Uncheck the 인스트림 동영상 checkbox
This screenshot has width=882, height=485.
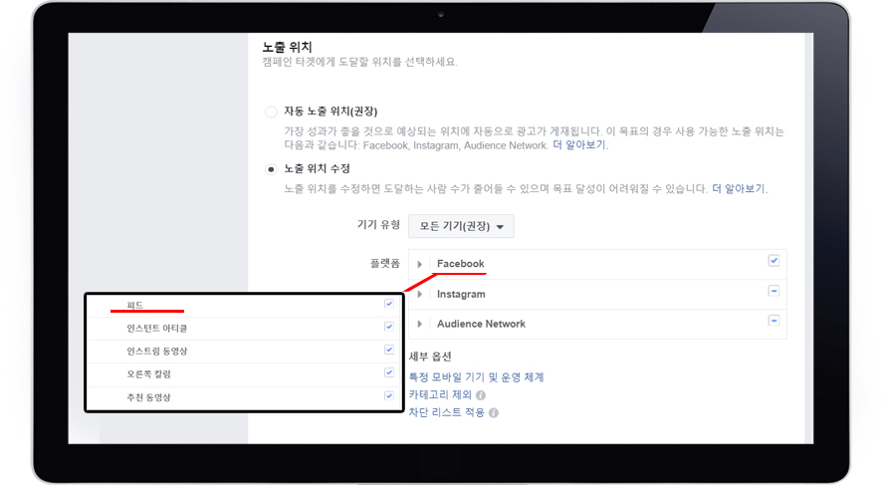coord(388,350)
